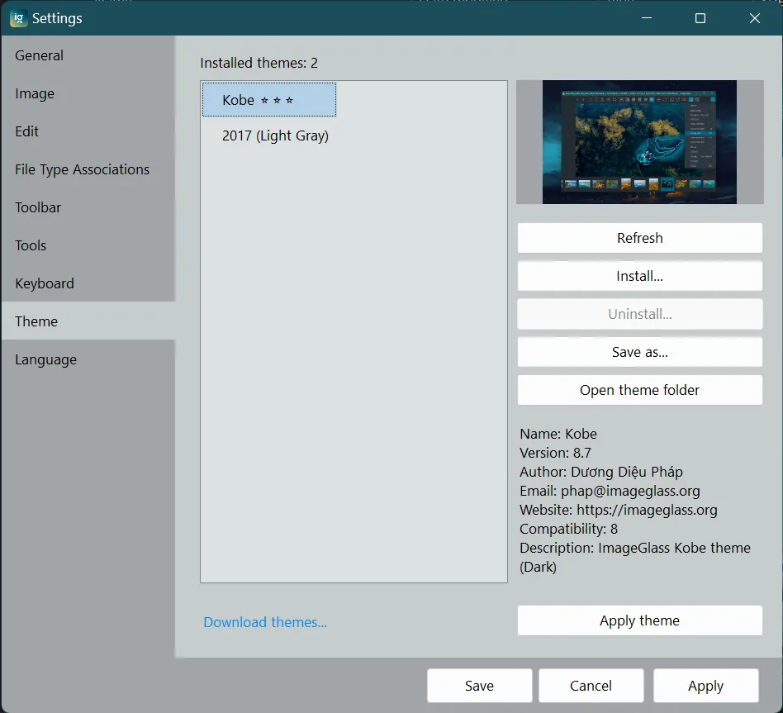The width and height of the screenshot is (783, 713).
Task: Click the 'Version: 8.7' text
Action: point(555,453)
